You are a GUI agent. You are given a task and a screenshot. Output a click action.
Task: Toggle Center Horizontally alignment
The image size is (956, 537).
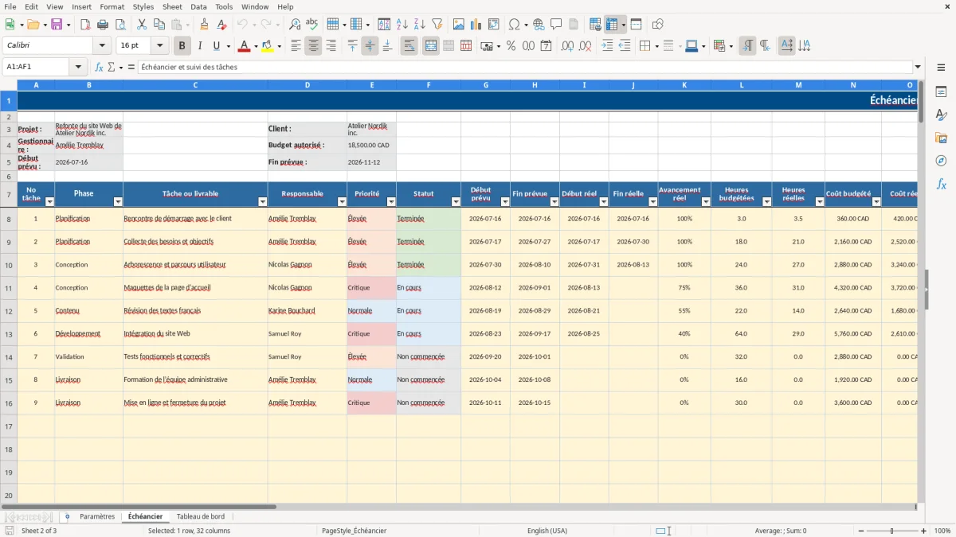pos(313,46)
